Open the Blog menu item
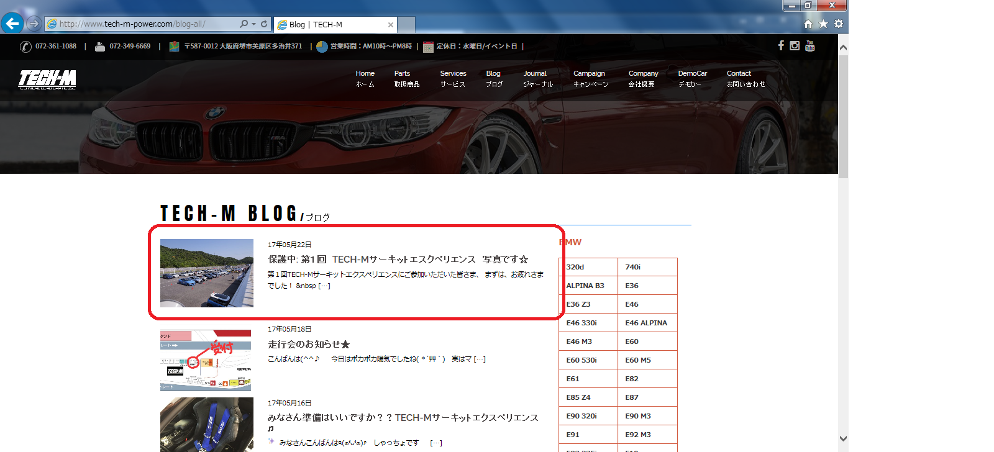The width and height of the screenshot is (994, 452). point(494,78)
